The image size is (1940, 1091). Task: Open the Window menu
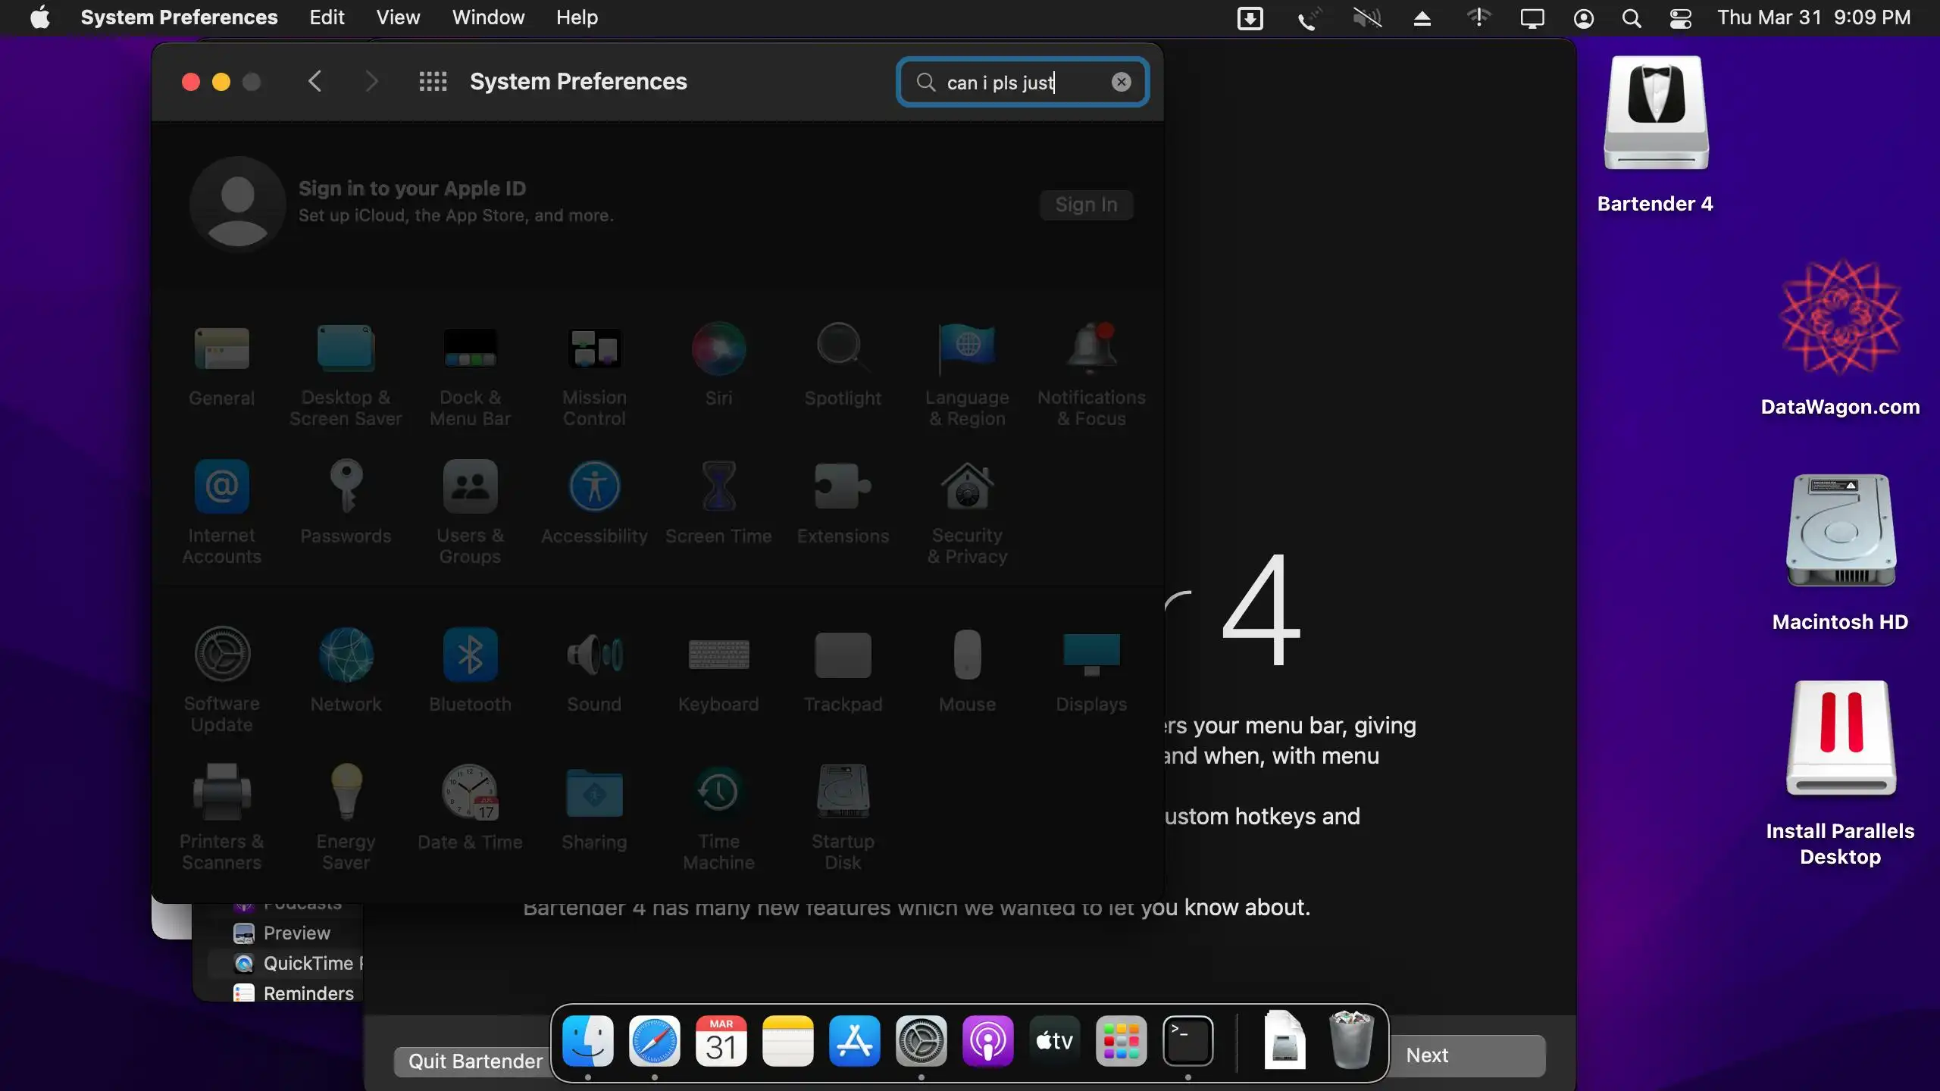(488, 17)
